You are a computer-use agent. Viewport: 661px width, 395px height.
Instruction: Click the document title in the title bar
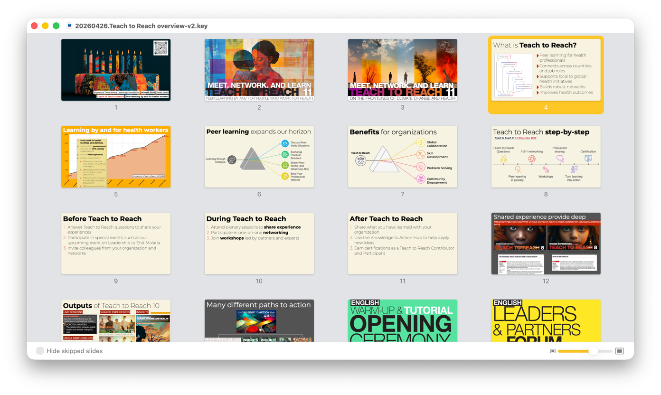tap(141, 26)
